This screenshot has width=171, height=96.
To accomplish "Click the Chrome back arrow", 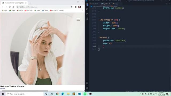I will 2,7.
